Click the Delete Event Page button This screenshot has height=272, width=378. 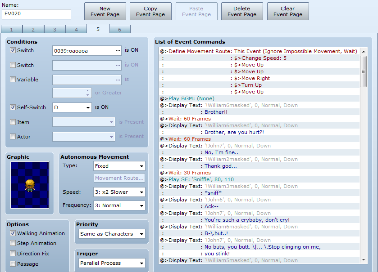242,11
